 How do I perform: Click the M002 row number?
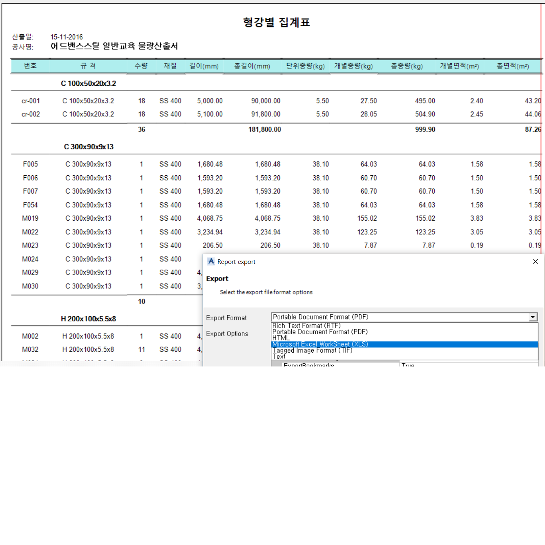(30, 336)
